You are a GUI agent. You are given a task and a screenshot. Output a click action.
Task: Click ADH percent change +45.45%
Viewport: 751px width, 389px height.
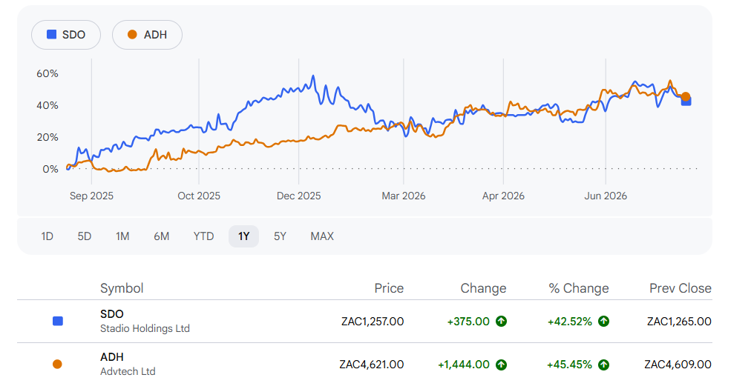pos(569,365)
